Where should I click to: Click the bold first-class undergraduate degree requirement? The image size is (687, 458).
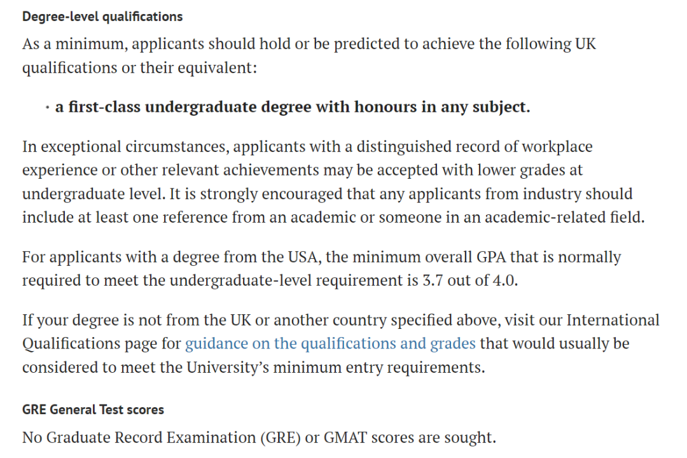pyautogui.click(x=293, y=107)
